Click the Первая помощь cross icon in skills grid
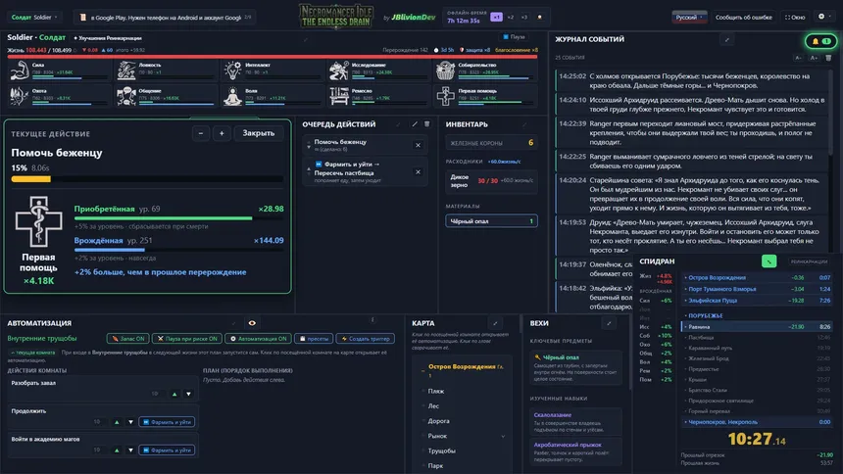The height and width of the screenshot is (474, 843). tap(445, 96)
